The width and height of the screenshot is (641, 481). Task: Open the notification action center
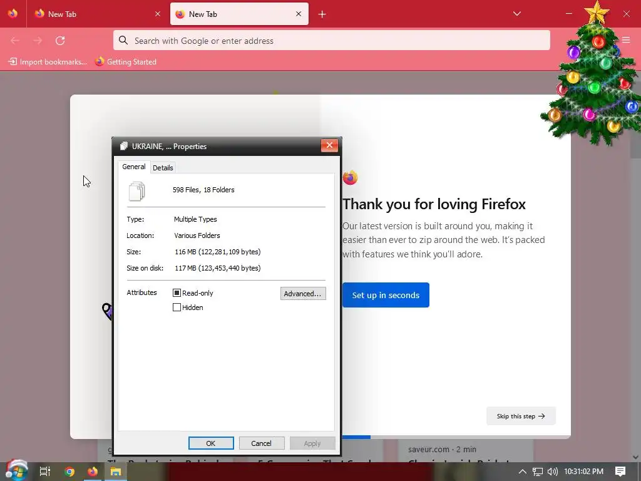pyautogui.click(x=620, y=472)
